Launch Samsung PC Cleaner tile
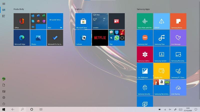 [x=178, y=71]
